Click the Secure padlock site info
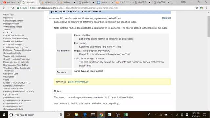The height and width of the screenshot is (118, 210). (x=22, y=8)
